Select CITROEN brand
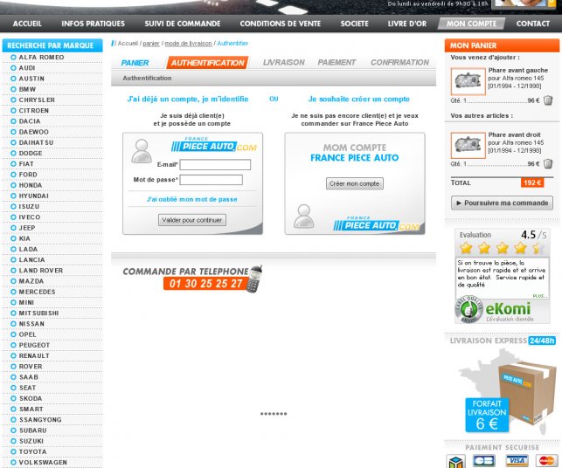This screenshot has width=562, height=468. (34, 111)
